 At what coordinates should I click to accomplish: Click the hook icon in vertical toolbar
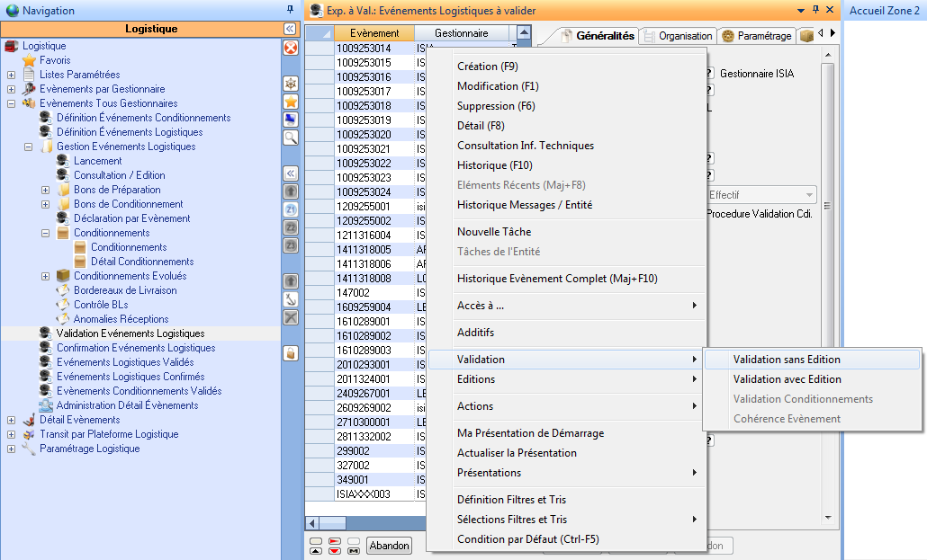pos(291,299)
